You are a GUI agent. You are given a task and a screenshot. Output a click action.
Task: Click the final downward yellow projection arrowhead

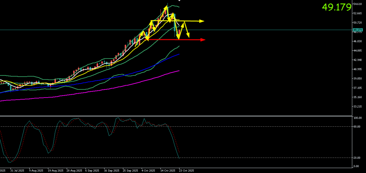coord(188,35)
